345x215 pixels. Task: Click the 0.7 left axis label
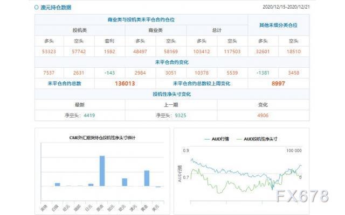pos(186,177)
